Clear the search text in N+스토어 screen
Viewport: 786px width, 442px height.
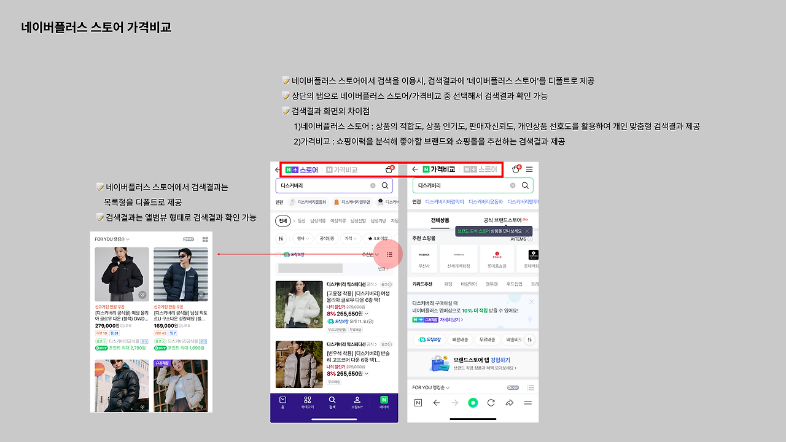click(373, 185)
